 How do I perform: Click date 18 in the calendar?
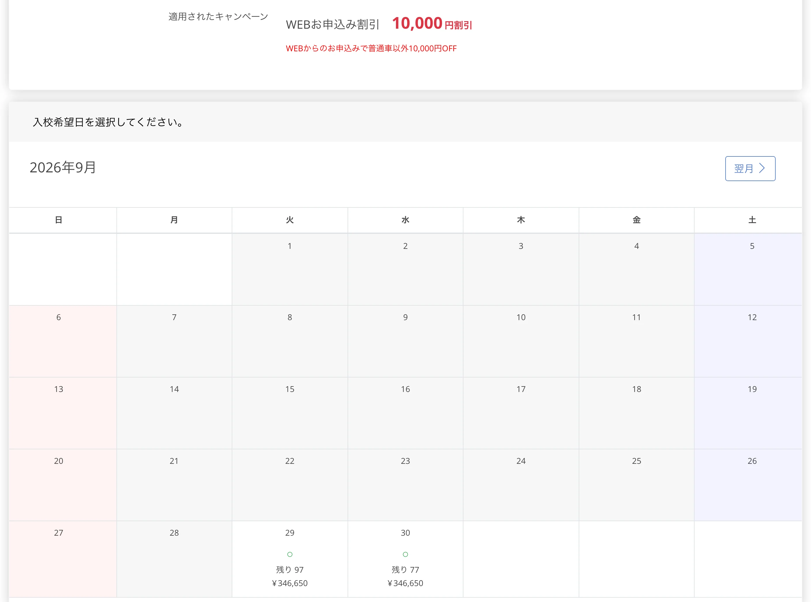pos(636,413)
